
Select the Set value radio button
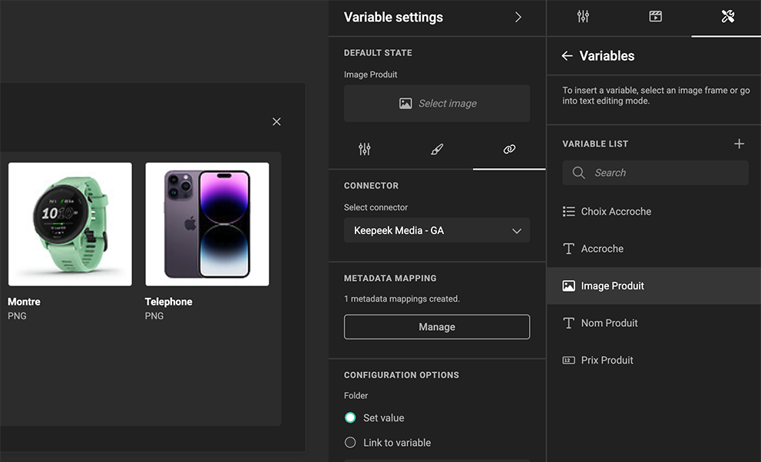click(350, 418)
